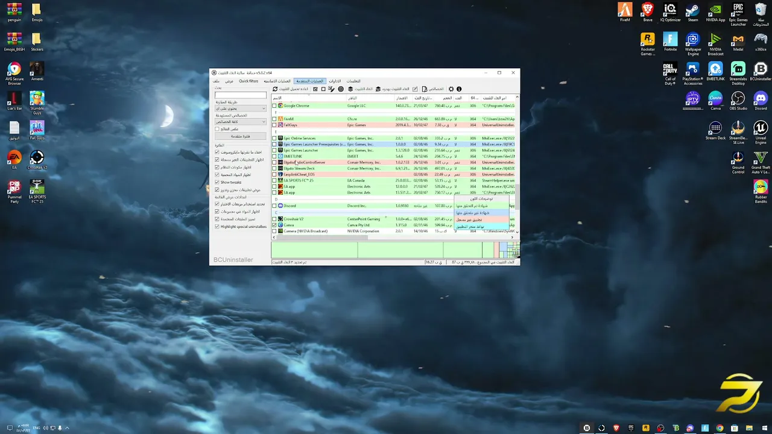Open the highlighted advanced operations menu

pos(309,81)
